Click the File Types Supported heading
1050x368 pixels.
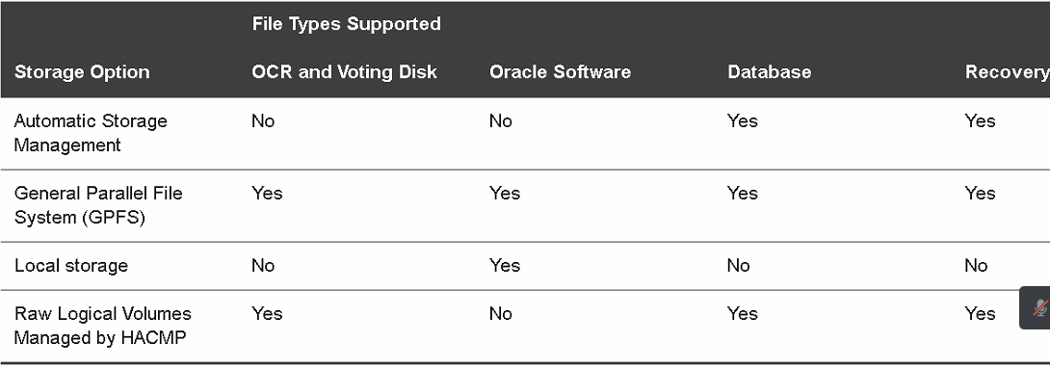[x=346, y=24]
